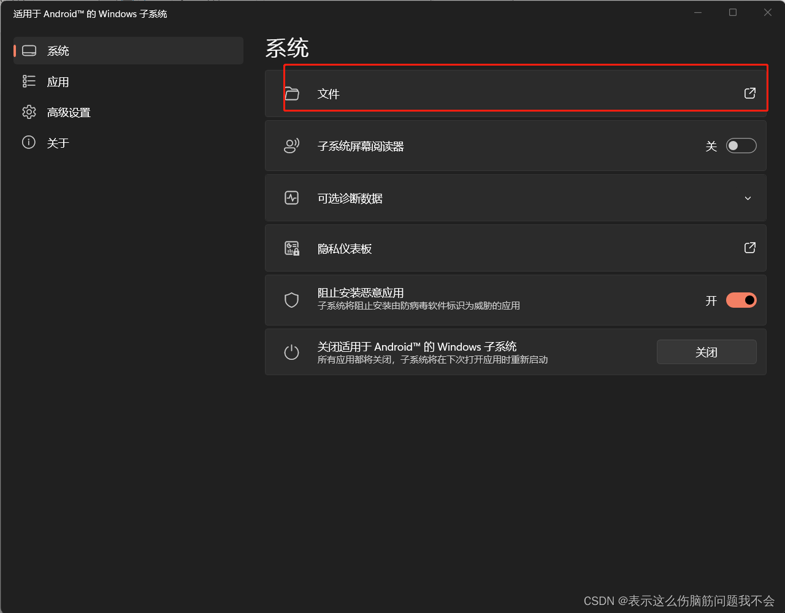Turn on the 子系统屏幕阅读器 toggle
The height and width of the screenshot is (613, 785).
(x=741, y=146)
